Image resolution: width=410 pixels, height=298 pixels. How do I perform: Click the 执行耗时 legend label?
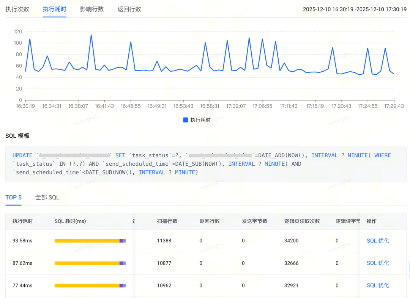[200, 120]
